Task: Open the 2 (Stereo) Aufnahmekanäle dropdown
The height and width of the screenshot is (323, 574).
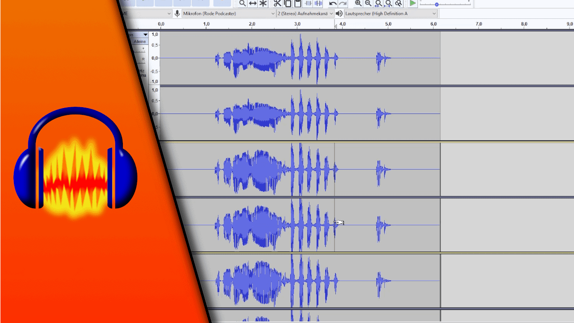Action: pos(305,13)
